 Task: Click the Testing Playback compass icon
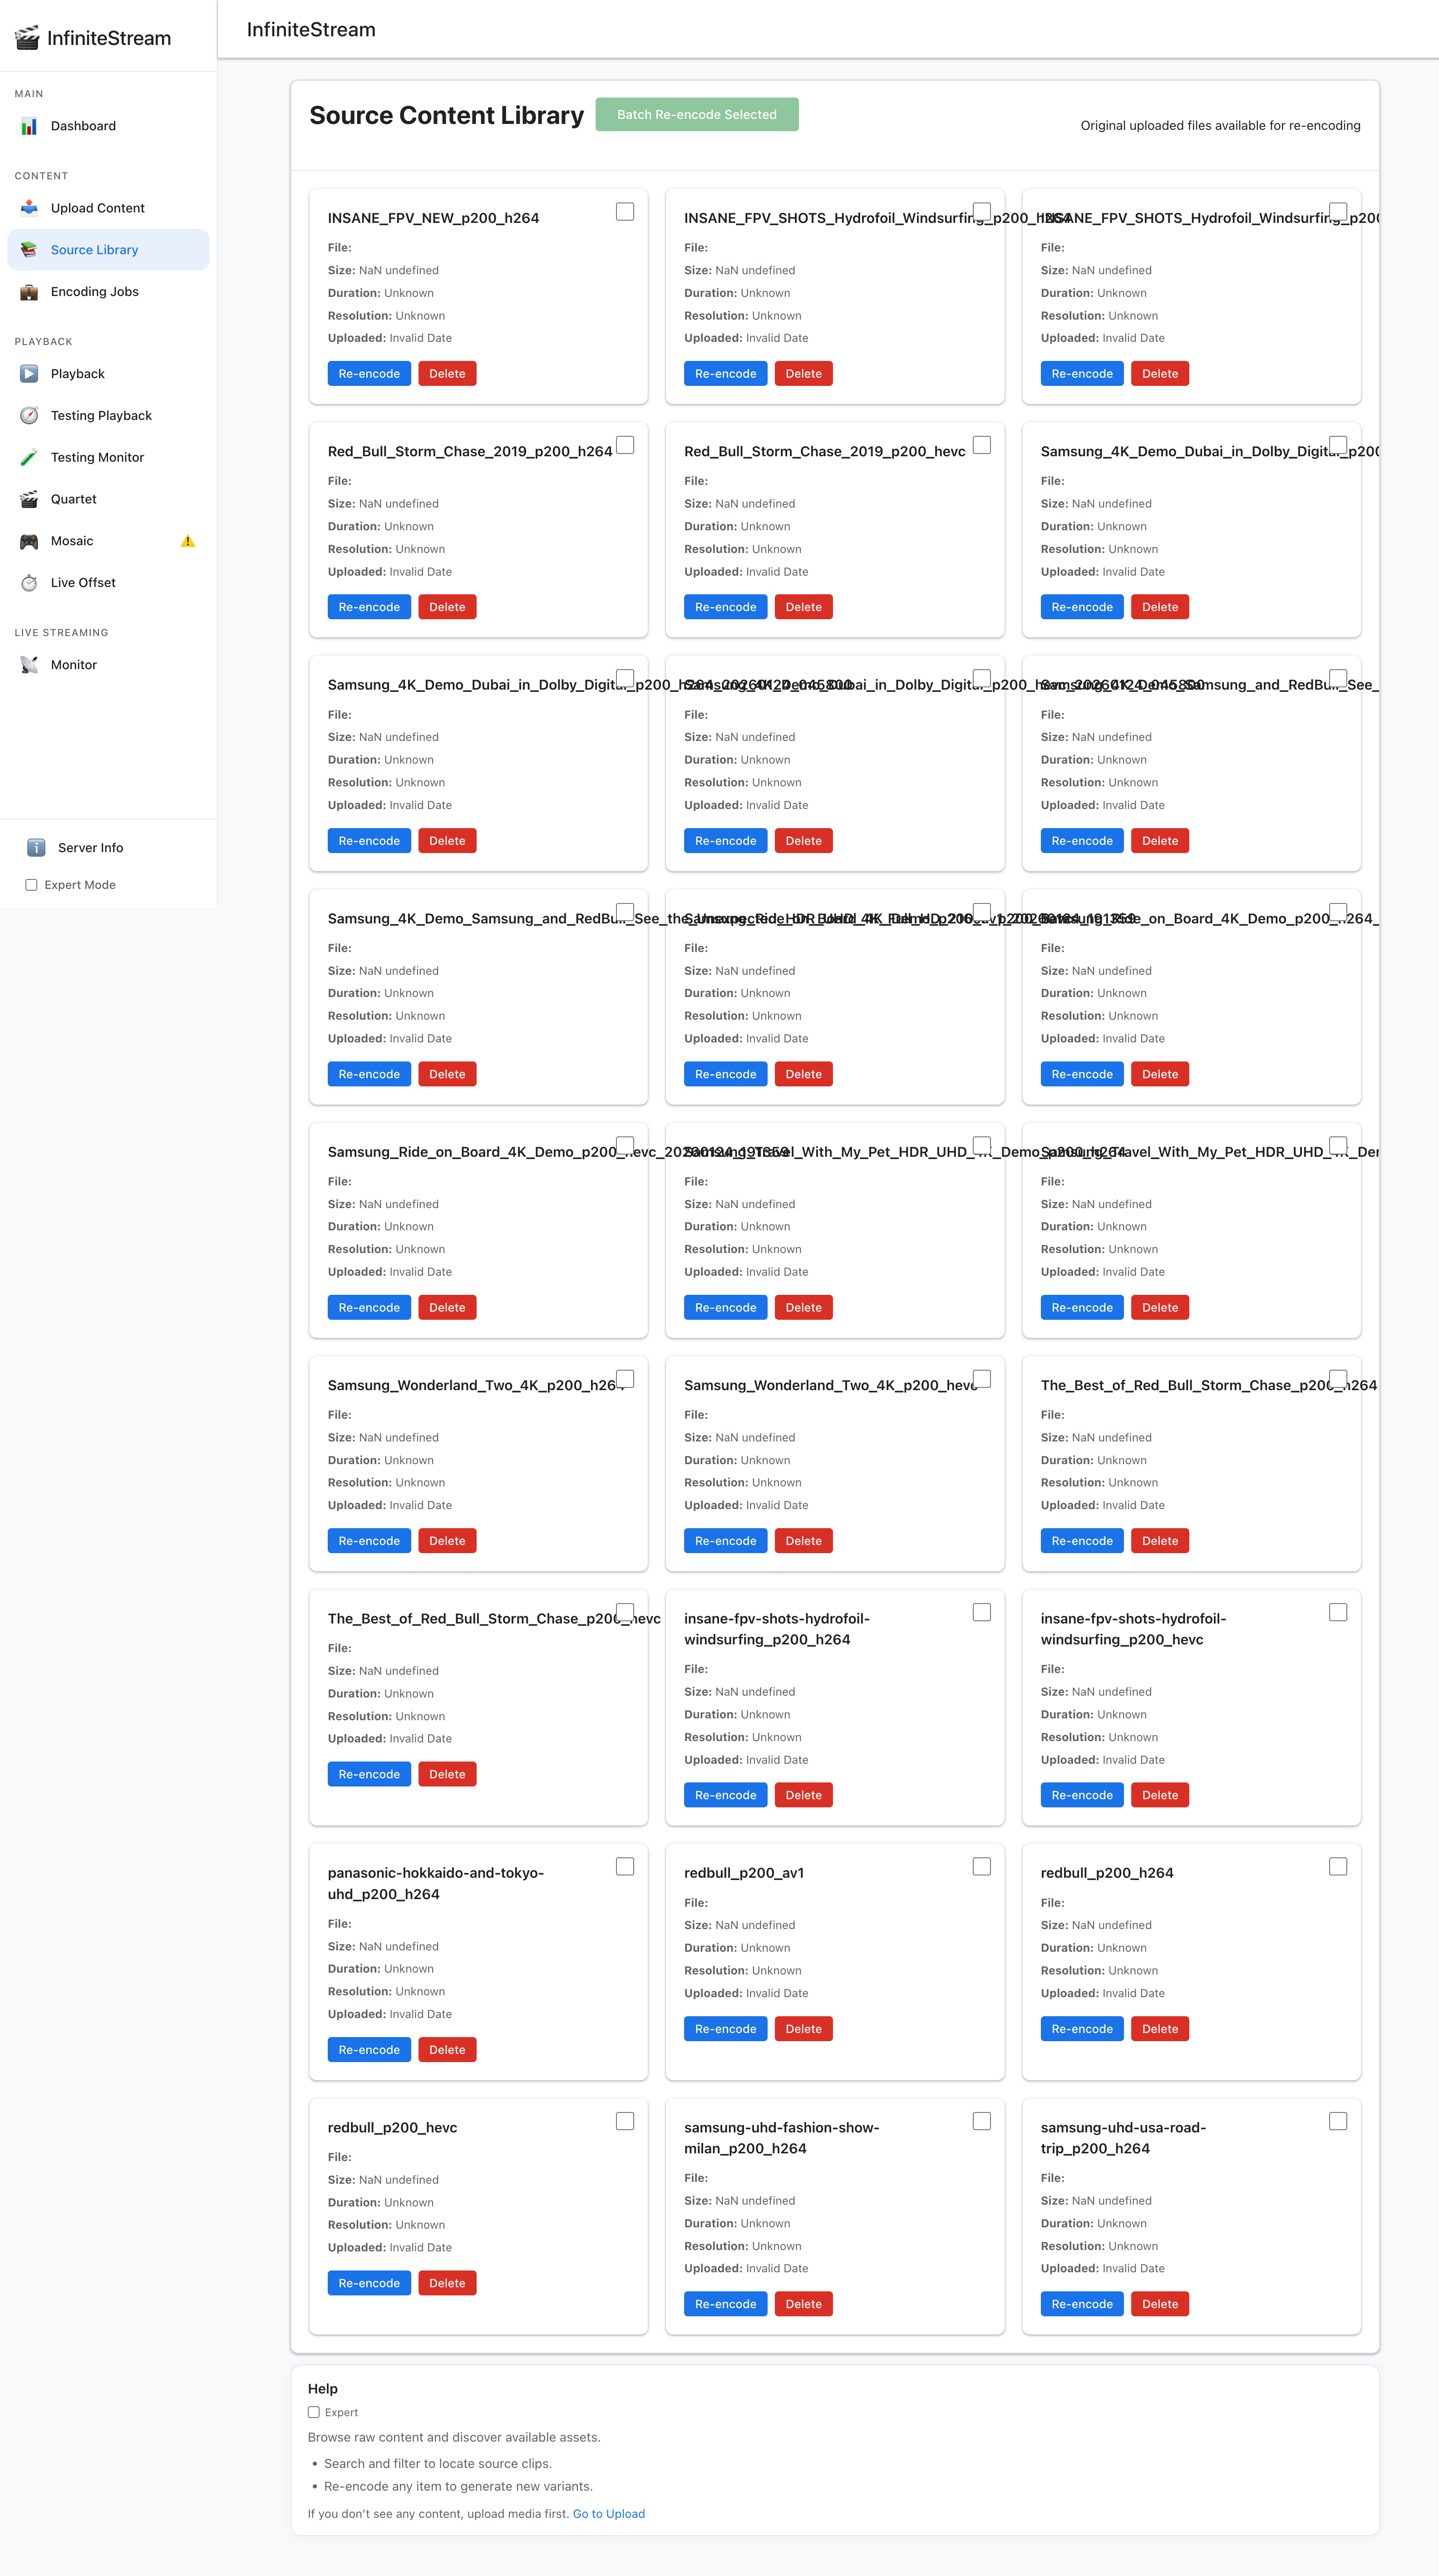(x=29, y=416)
